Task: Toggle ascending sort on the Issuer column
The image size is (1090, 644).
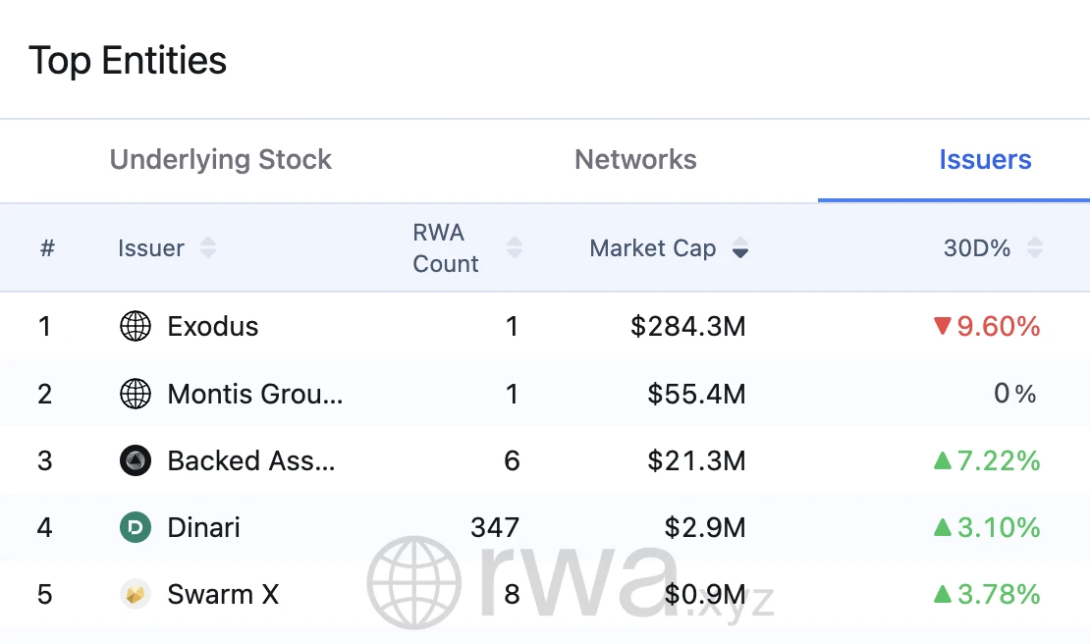Action: pyautogui.click(x=208, y=247)
